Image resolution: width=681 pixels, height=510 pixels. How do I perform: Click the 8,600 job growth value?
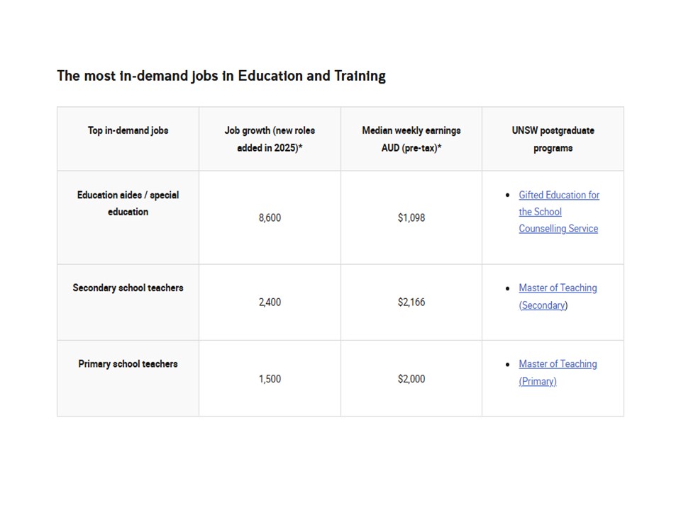pyautogui.click(x=270, y=218)
